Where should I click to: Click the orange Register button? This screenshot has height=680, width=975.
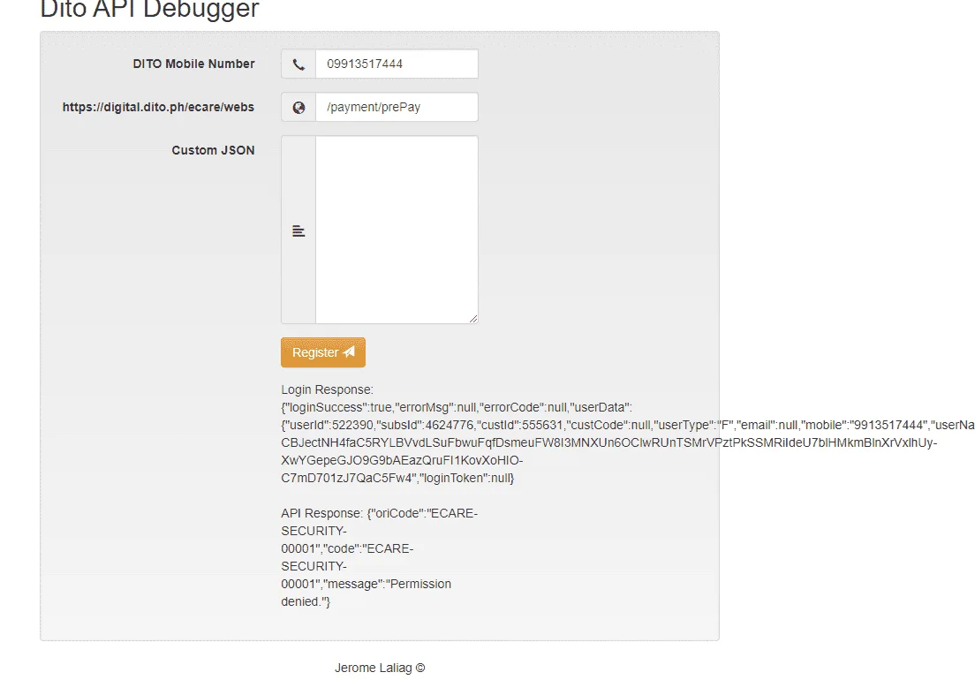(x=322, y=352)
